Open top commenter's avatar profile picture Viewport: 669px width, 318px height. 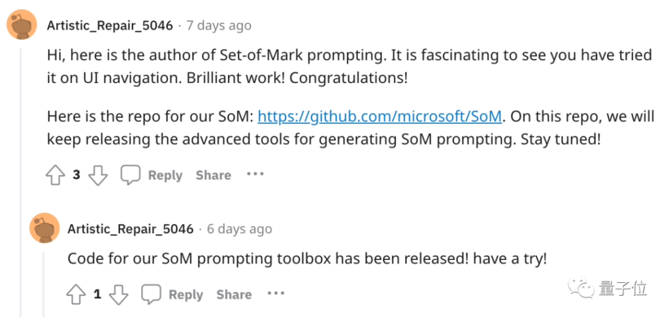tap(22, 25)
